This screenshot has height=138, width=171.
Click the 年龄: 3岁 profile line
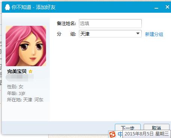click(16, 93)
